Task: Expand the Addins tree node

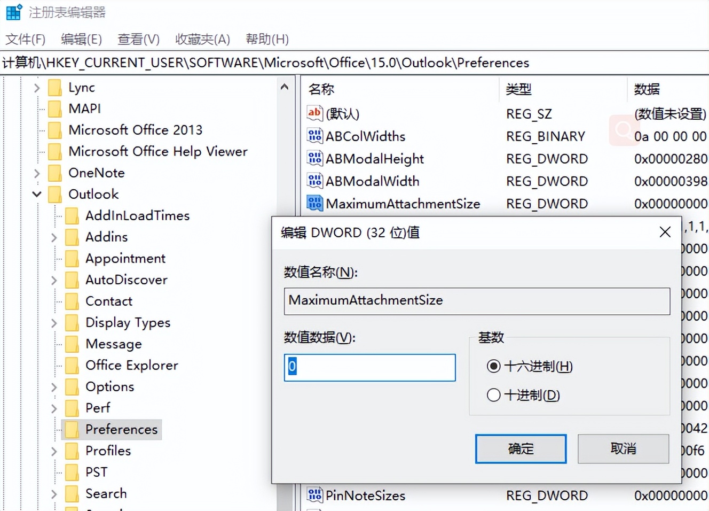Action: click(x=53, y=237)
